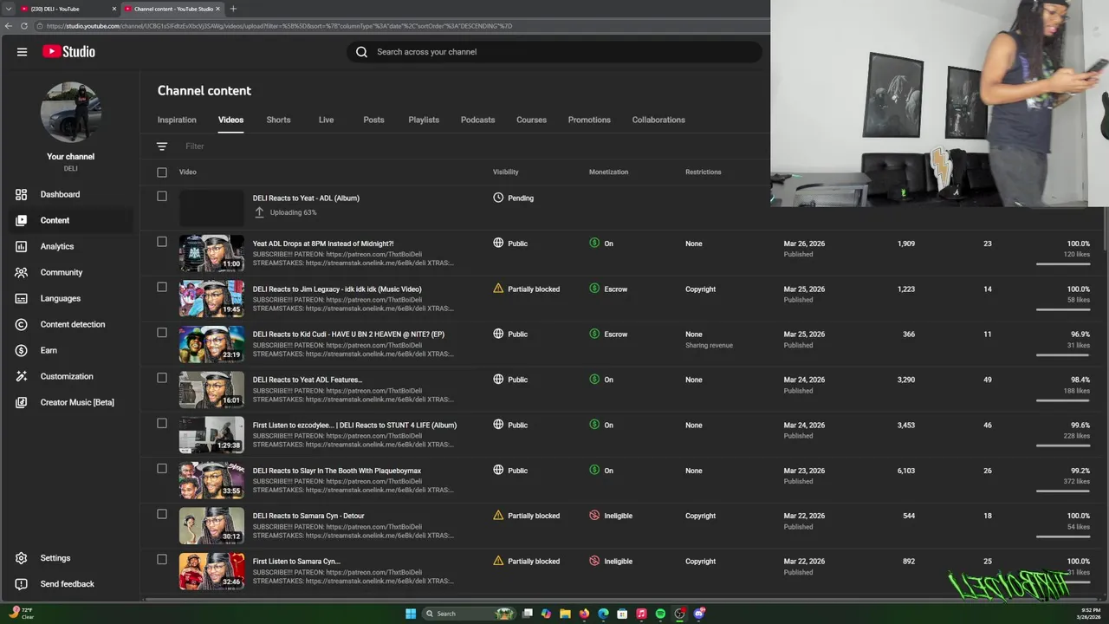Click monetization icon for Kid Cudi video
Screen dimensions: 1109x624
(x=594, y=334)
